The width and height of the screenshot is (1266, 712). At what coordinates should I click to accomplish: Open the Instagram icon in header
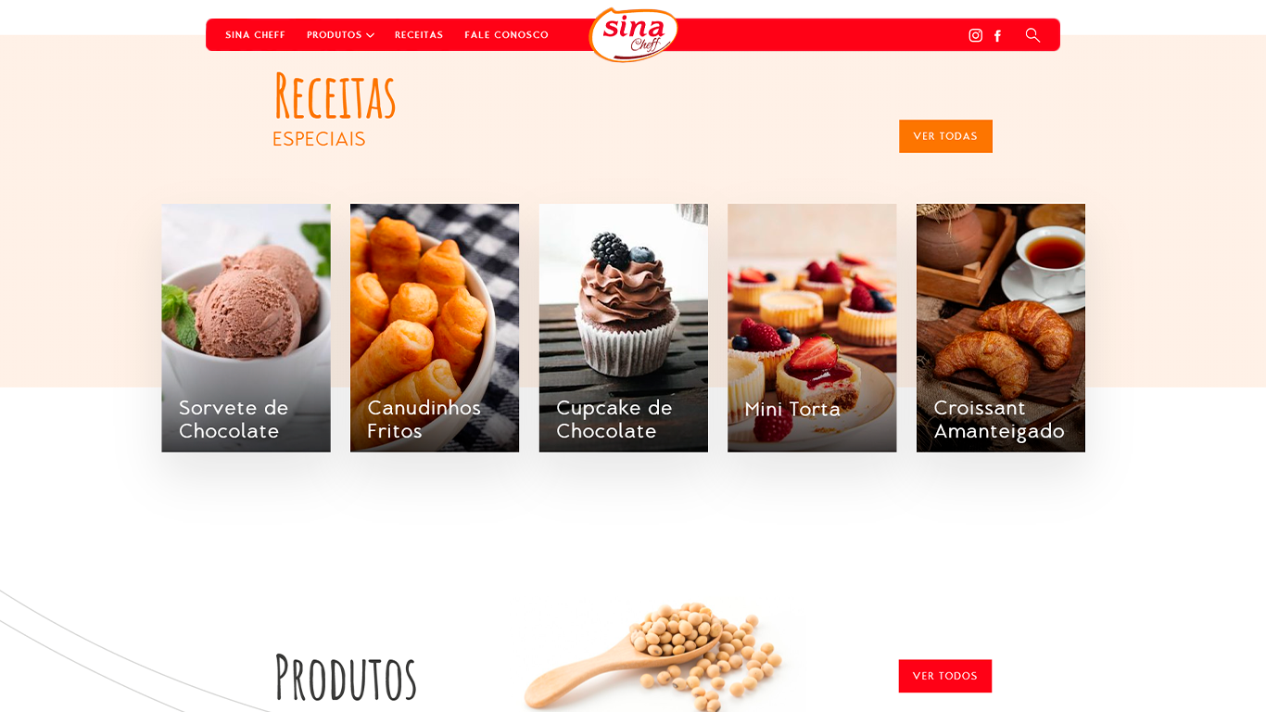975,35
